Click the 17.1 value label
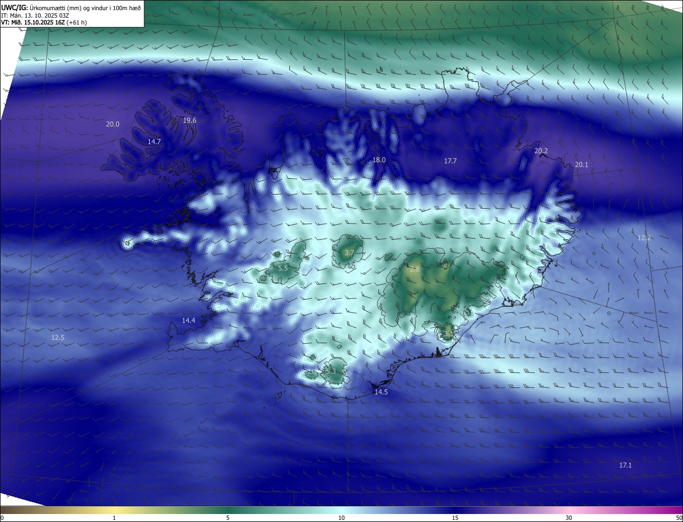 tap(625, 465)
